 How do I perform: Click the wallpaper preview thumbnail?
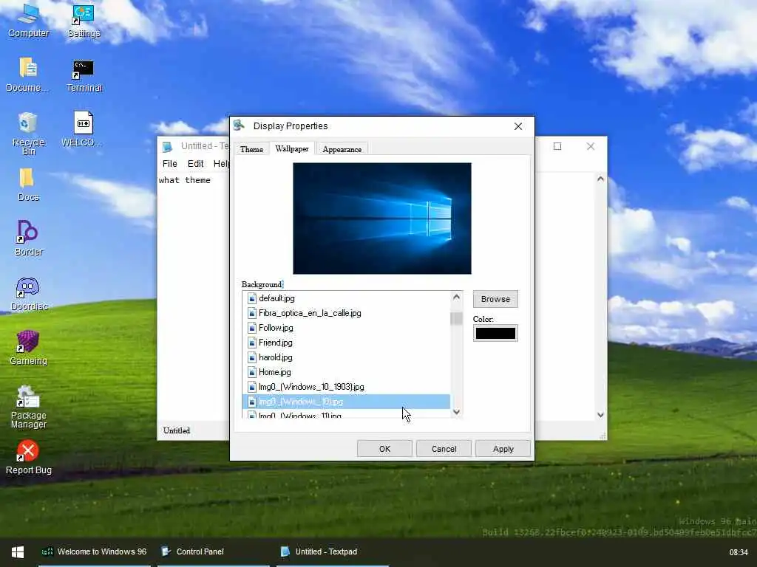click(382, 219)
